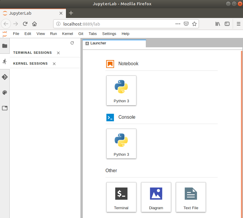Viewport: 243px width, 218px height.
Task: Bookmark this page with the star
Action: tap(194, 24)
